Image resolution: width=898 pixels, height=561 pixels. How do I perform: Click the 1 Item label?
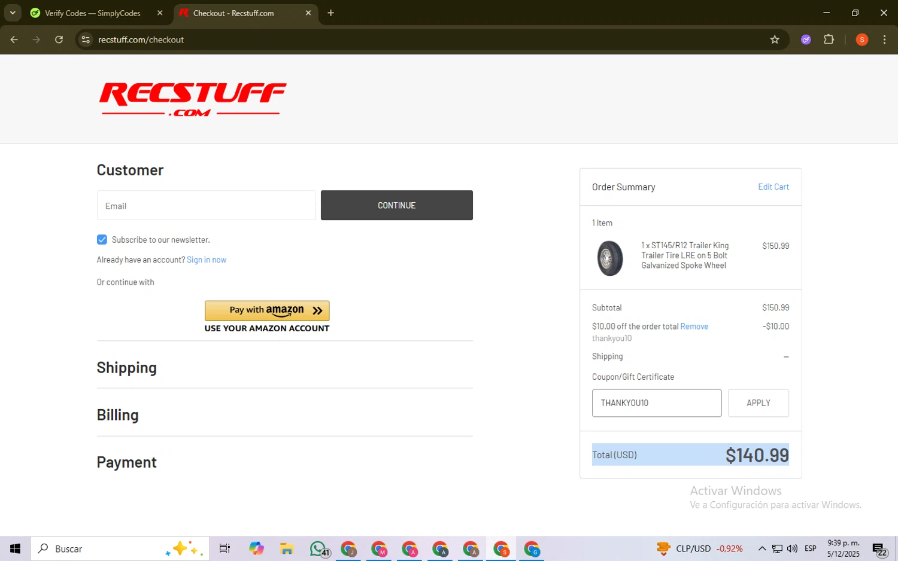coord(602,223)
